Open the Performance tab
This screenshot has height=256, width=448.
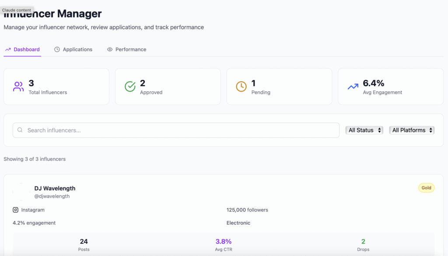(131, 50)
